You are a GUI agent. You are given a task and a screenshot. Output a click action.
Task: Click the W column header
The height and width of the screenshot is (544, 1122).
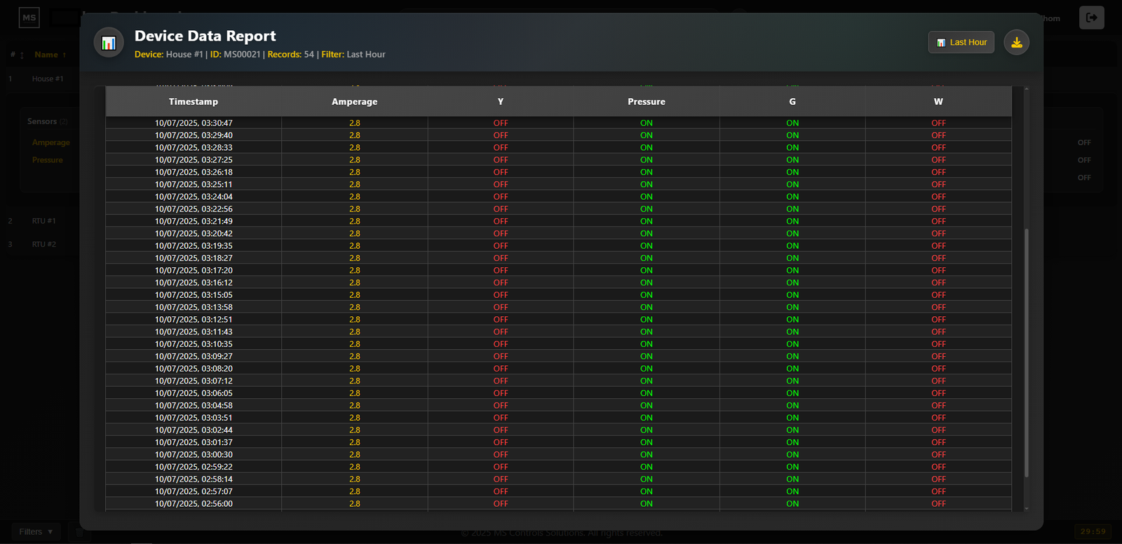pyautogui.click(x=938, y=102)
